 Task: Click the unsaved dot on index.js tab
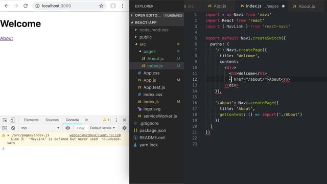coord(283,6)
